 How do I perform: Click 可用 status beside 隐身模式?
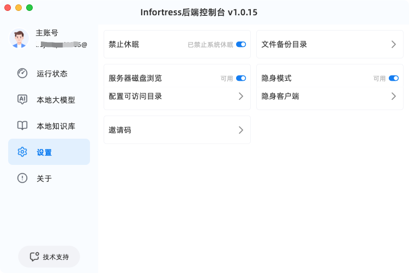379,79
